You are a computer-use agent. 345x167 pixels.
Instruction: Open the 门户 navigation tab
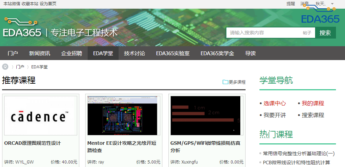click(x=13, y=53)
